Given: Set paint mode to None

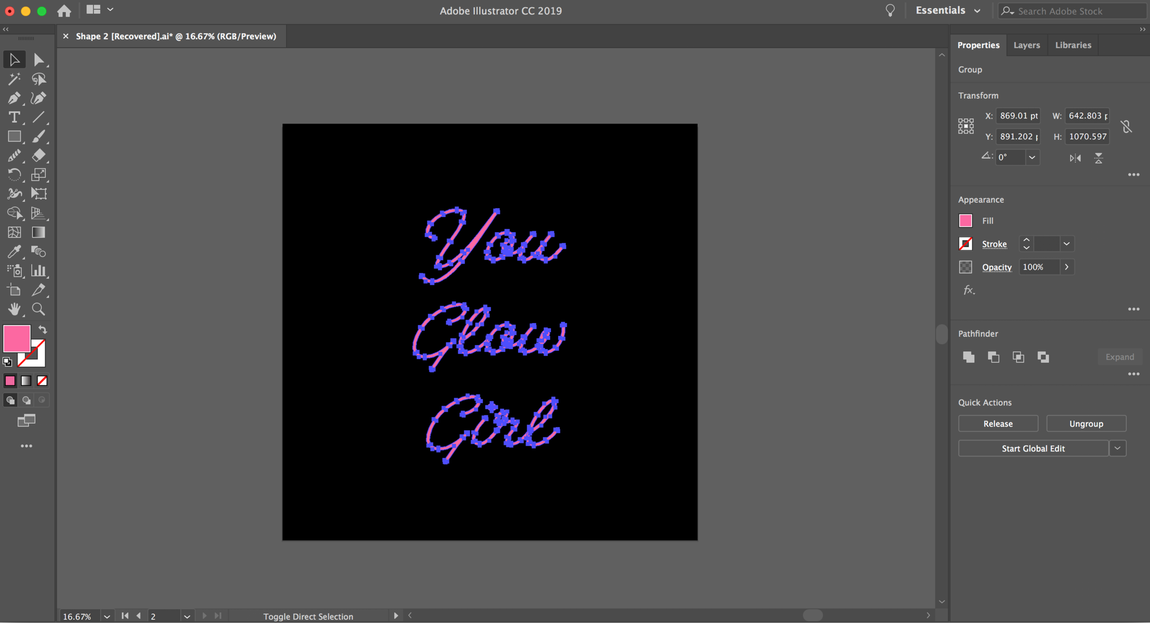Looking at the screenshot, I should point(42,381).
